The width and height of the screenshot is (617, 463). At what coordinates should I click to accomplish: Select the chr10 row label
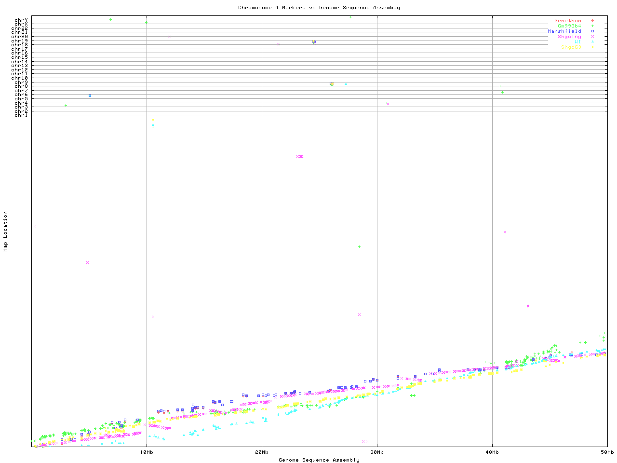pyautogui.click(x=20, y=78)
